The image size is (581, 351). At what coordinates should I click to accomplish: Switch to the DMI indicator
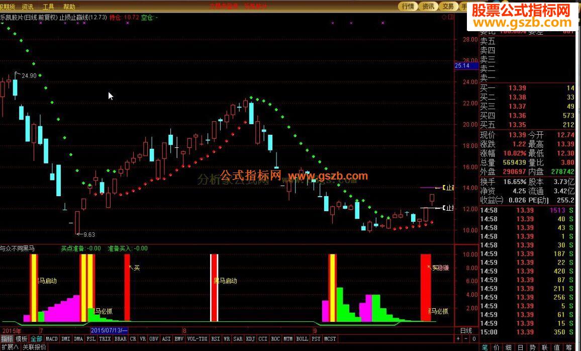coord(65,339)
